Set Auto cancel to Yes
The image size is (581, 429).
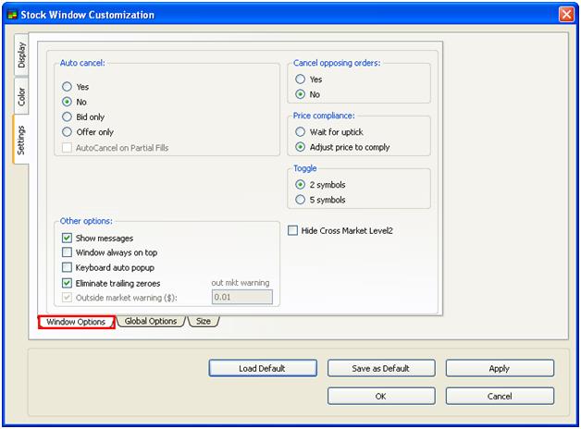tap(67, 87)
